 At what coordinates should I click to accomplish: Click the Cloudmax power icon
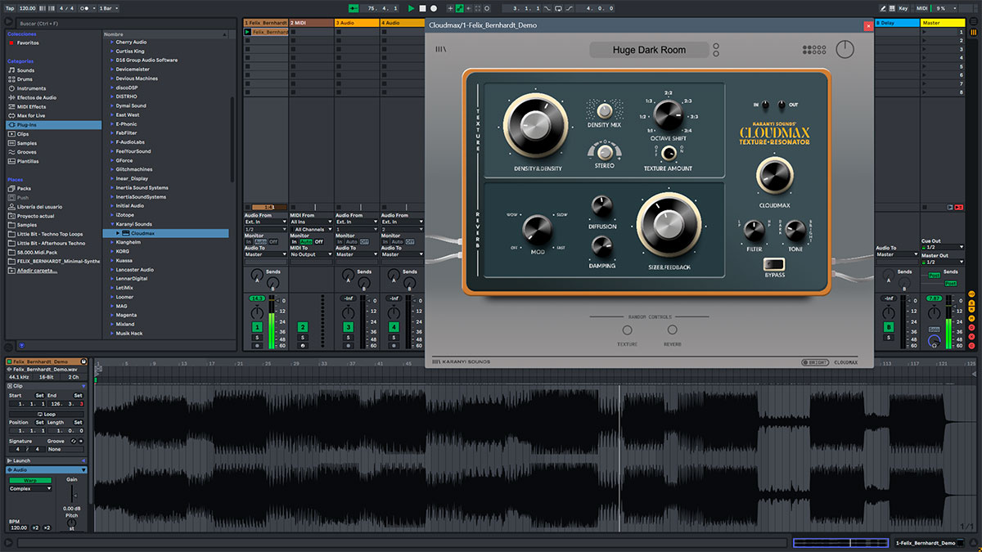tap(844, 50)
